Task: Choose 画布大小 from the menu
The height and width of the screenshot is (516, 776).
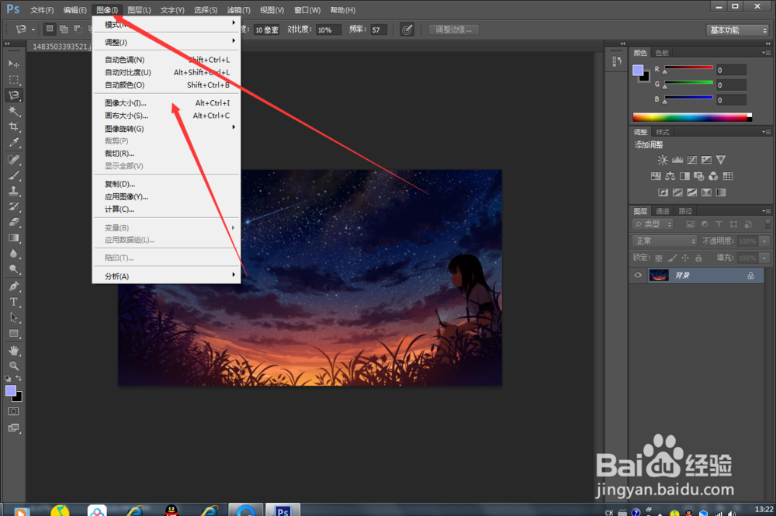Action: tap(166, 116)
